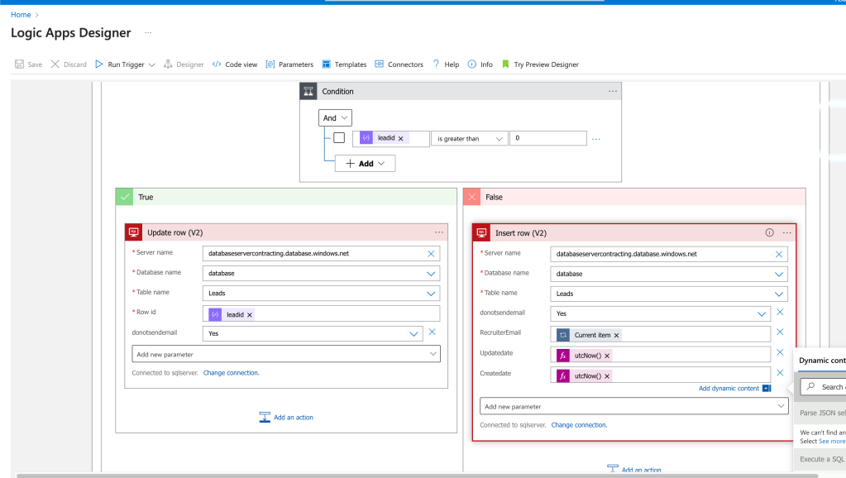Remove utcNow() token from Updatedate field
This screenshot has height=478, width=846.
click(607, 356)
